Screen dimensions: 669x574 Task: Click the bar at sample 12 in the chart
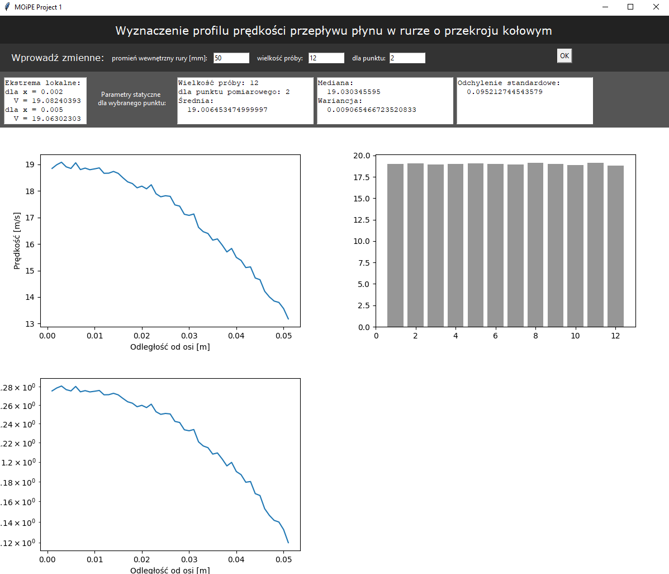click(x=615, y=246)
